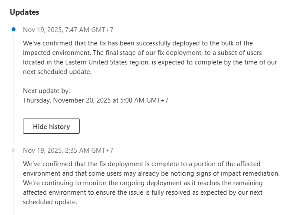Click the final 'scheduled update.' line at the bottom
Screen dimensions: 285x215
[50, 201]
